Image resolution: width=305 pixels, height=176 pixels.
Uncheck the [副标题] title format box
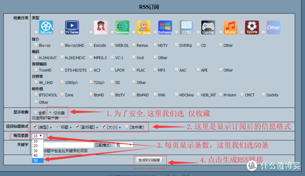78,127
